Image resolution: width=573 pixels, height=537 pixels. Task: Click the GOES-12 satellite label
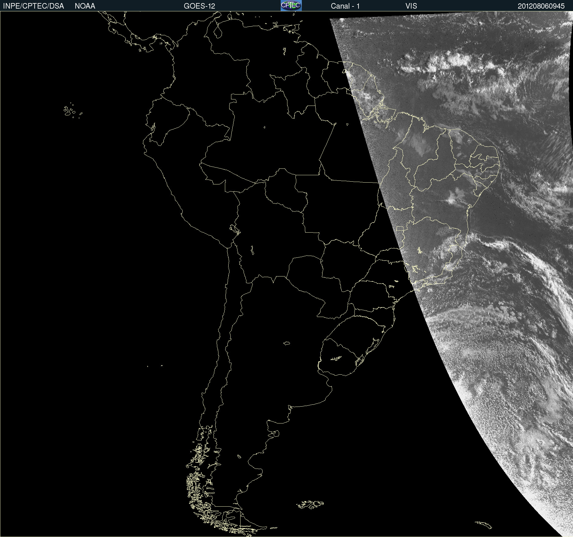199,6
